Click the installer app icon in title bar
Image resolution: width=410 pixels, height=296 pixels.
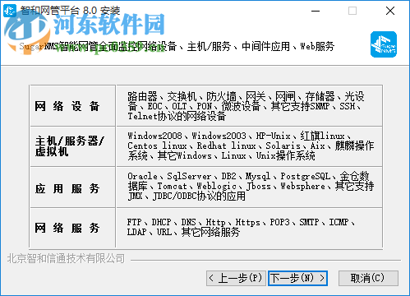(x=10, y=11)
